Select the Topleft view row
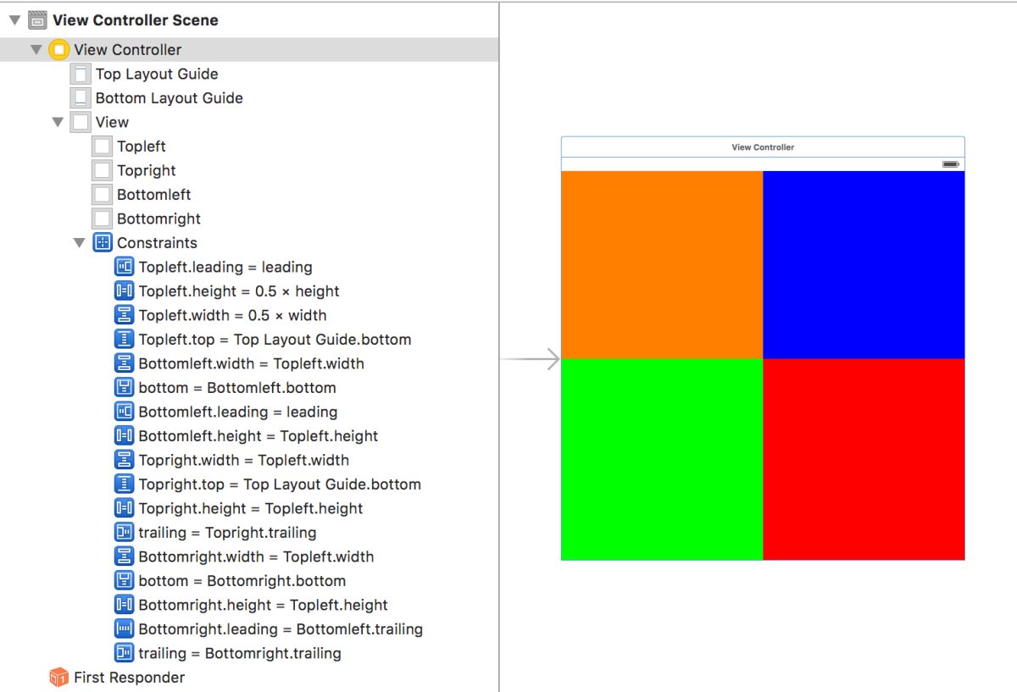1017x692 pixels. click(249, 147)
